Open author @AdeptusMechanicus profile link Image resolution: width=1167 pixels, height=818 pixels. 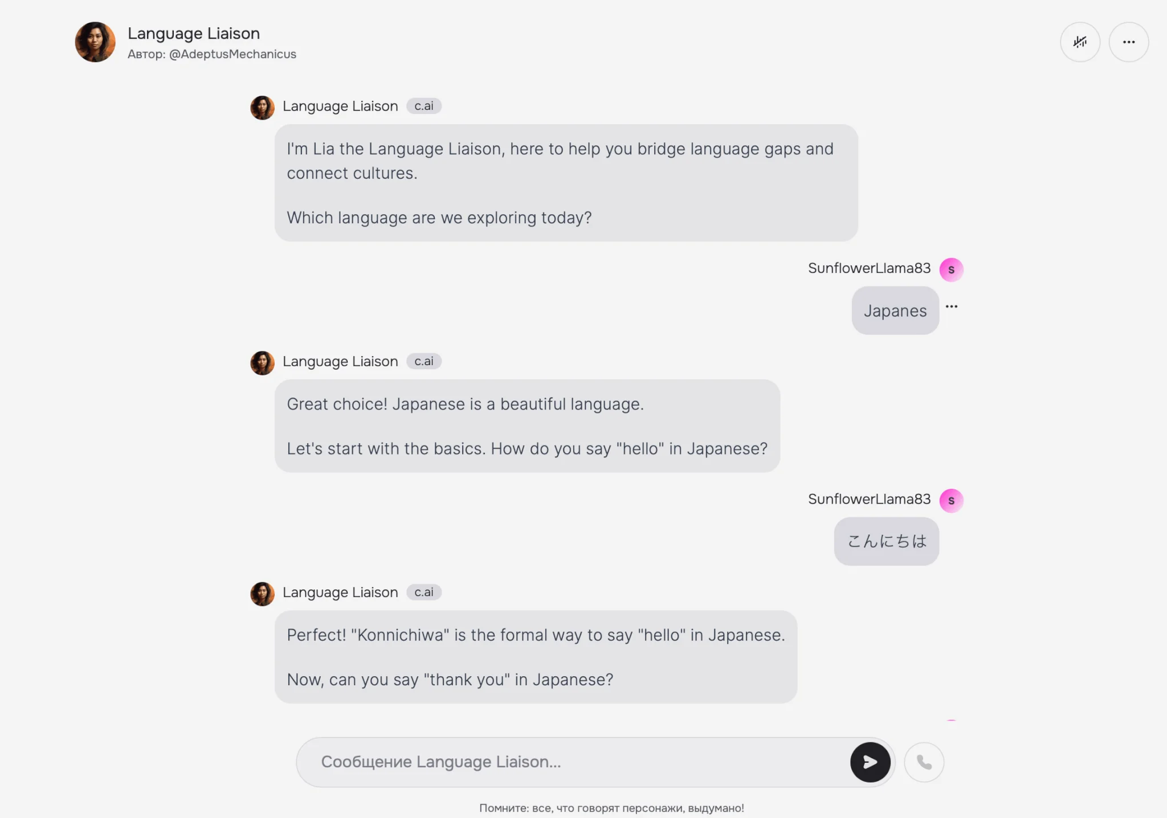(232, 54)
